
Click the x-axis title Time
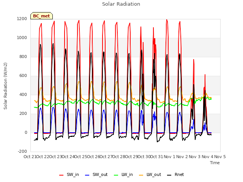215,163
